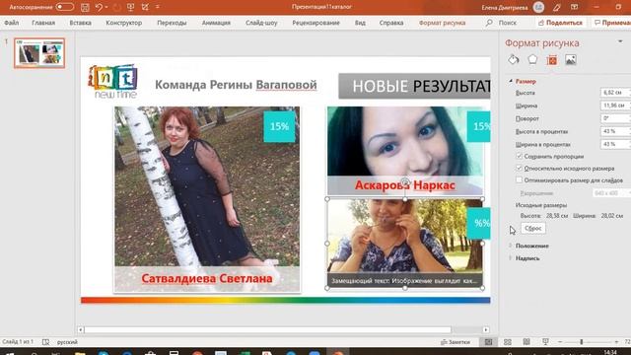Screen dimensions: 631x355
Task: Click the Высота value field
Action: [x=615, y=93]
